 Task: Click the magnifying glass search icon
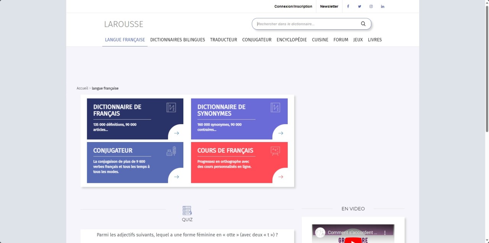363,24
